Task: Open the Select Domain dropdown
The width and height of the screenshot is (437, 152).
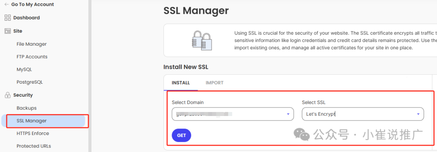Action: tap(233, 114)
